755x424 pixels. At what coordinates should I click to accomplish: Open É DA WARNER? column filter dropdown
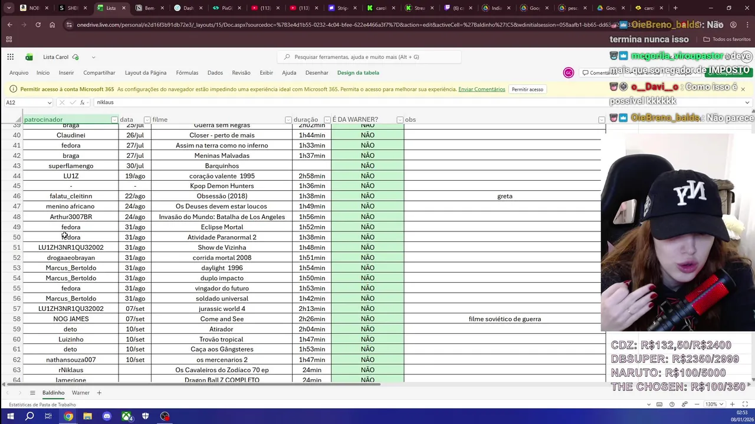click(x=400, y=120)
